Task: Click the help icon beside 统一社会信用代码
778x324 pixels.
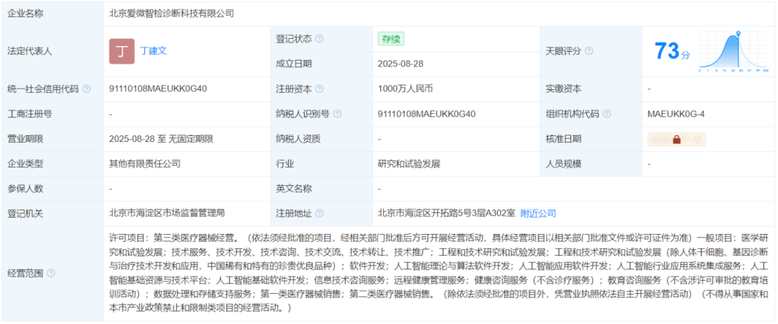Action: 86,89
